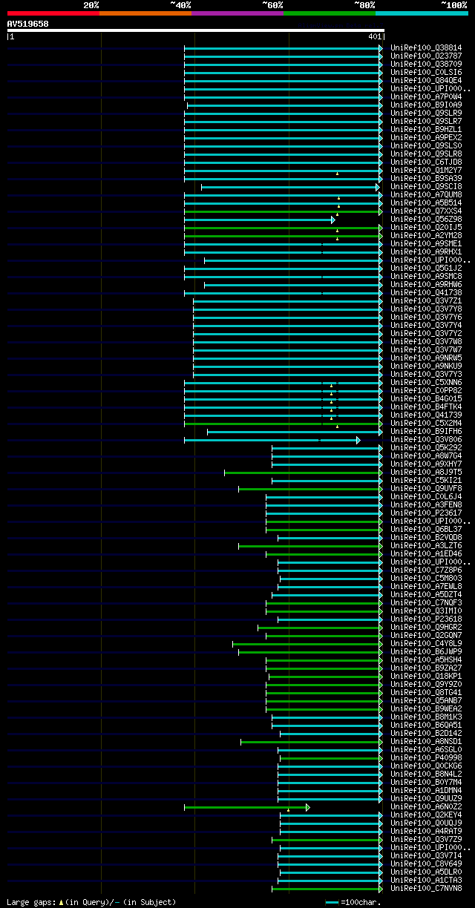Open hit UniRef100_A3LZT6
The height and width of the screenshot is (908, 475).
(x=426, y=546)
